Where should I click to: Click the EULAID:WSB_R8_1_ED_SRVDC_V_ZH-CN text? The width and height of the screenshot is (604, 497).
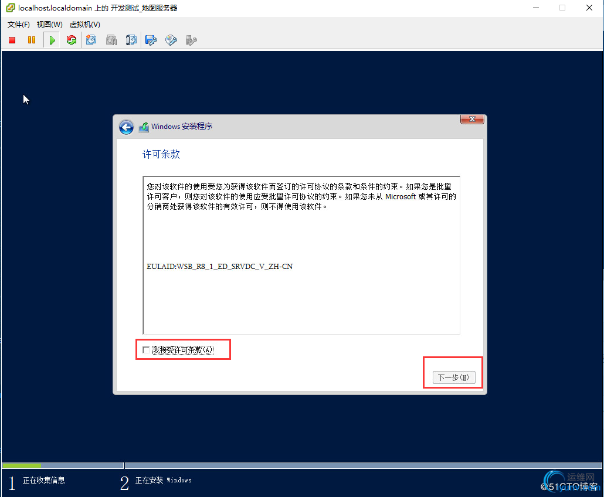click(x=219, y=267)
